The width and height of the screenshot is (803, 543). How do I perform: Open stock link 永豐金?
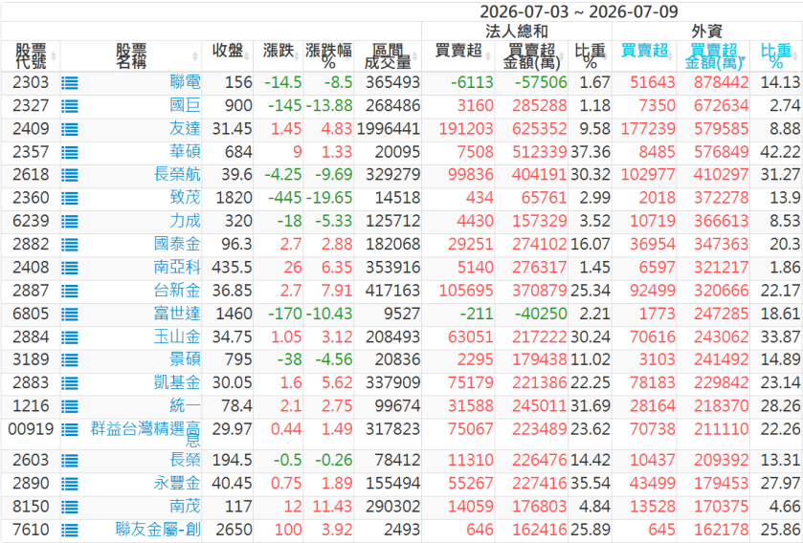[177, 483]
